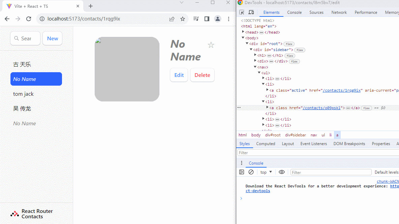The height and width of the screenshot is (224, 399).
Task: Open the live expression eye icon
Action: click(x=282, y=172)
